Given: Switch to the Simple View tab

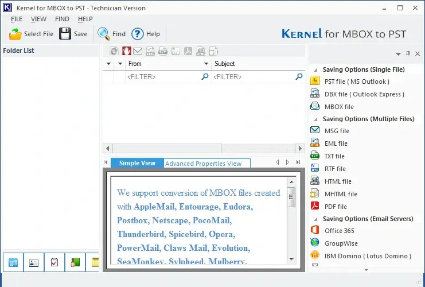Looking at the screenshot, I should click(137, 163).
